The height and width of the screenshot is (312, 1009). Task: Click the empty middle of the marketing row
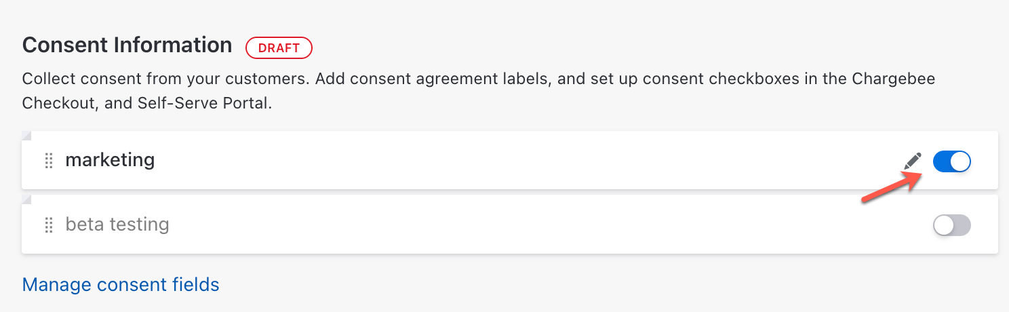pyautogui.click(x=509, y=161)
